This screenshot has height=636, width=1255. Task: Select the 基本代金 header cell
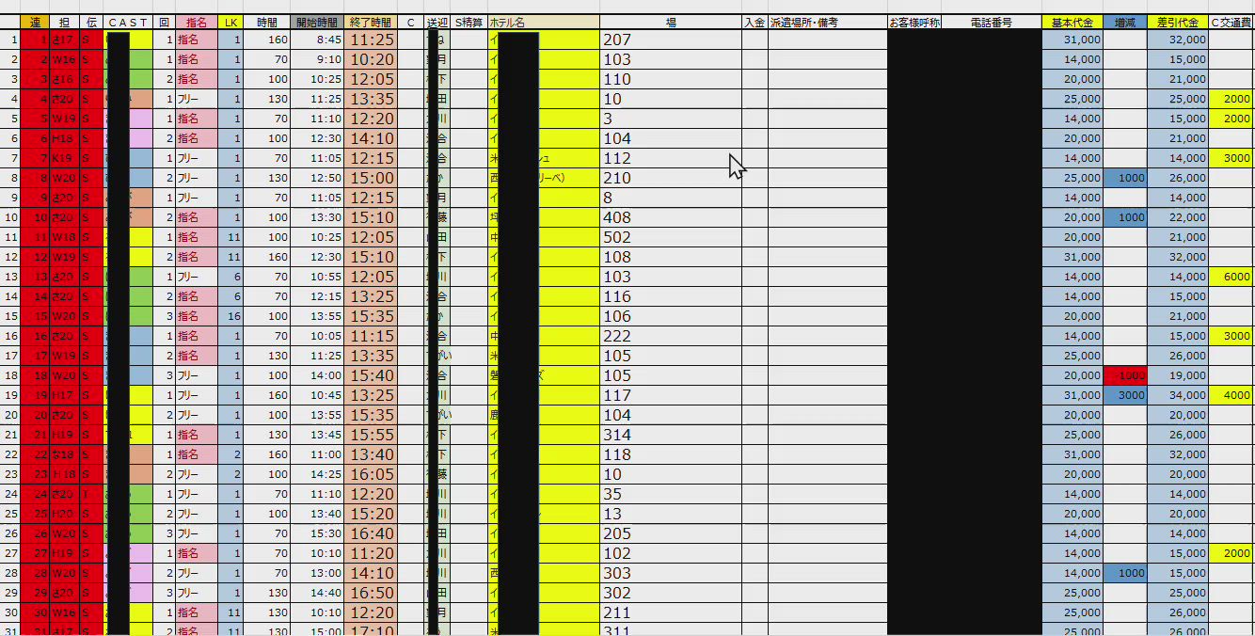click(x=1072, y=22)
